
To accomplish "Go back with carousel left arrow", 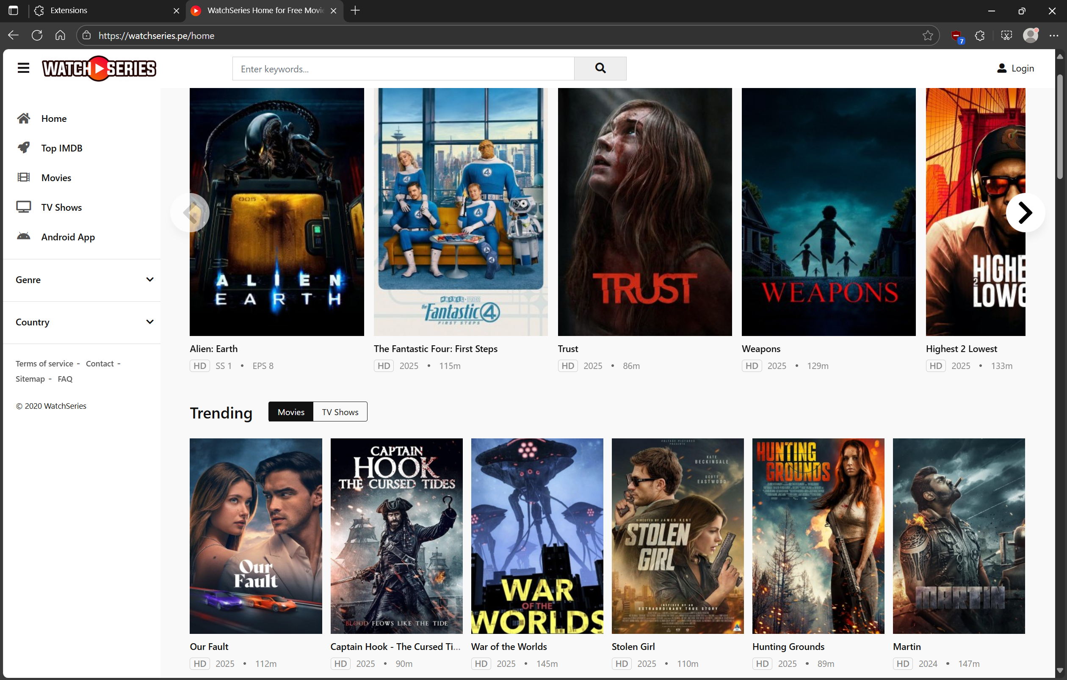I will (190, 213).
